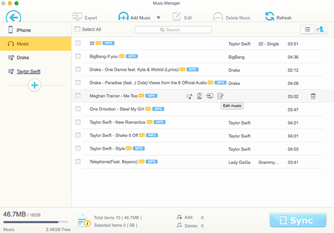Image resolution: width=334 pixels, height=233 pixels.
Task: Click the phone ringtone icon on Me Too row
Action: click(199, 96)
